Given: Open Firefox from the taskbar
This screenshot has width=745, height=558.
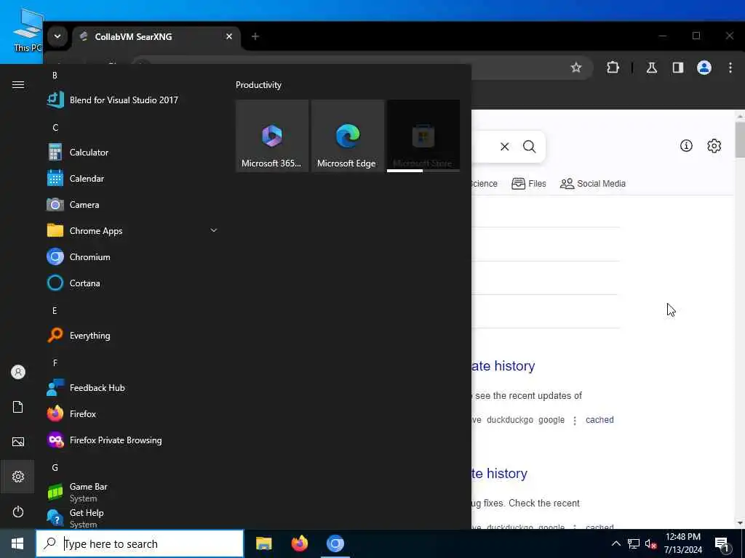Looking at the screenshot, I should pyautogui.click(x=299, y=543).
